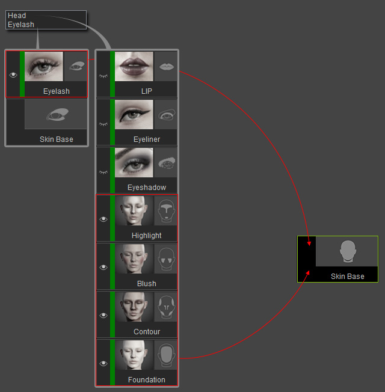Screen dimensions: 385x392
Task: Select Skin Base layer under Eyelash
Action: [x=46, y=122]
